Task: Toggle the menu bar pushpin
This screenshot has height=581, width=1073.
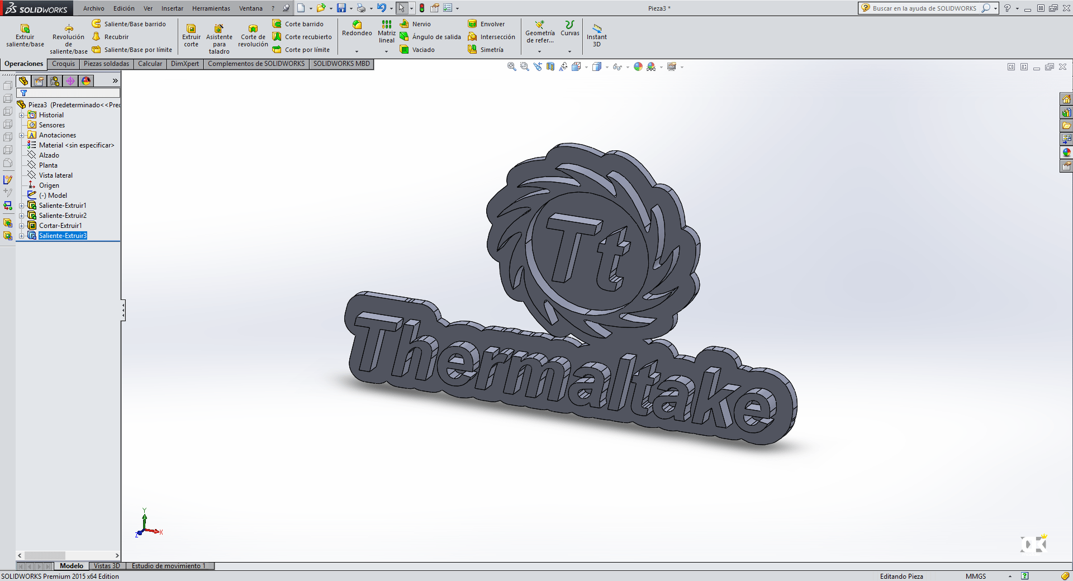Action: coord(286,8)
